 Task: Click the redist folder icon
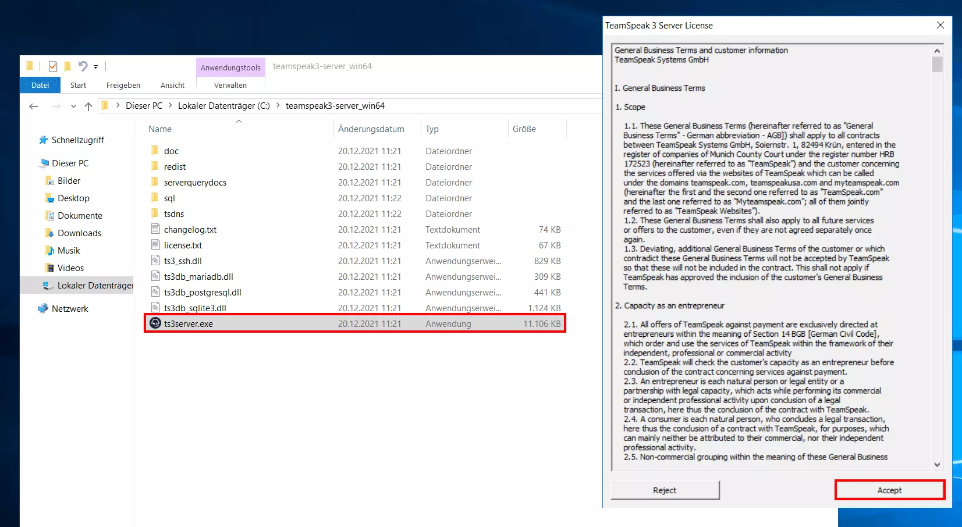pyautogui.click(x=155, y=166)
